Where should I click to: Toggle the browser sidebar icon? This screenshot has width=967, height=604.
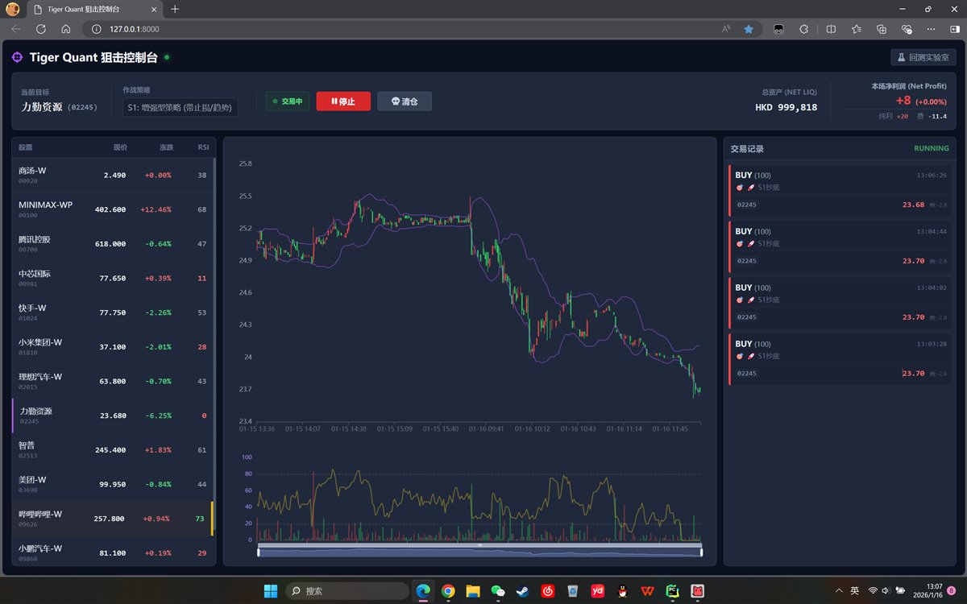coord(954,29)
